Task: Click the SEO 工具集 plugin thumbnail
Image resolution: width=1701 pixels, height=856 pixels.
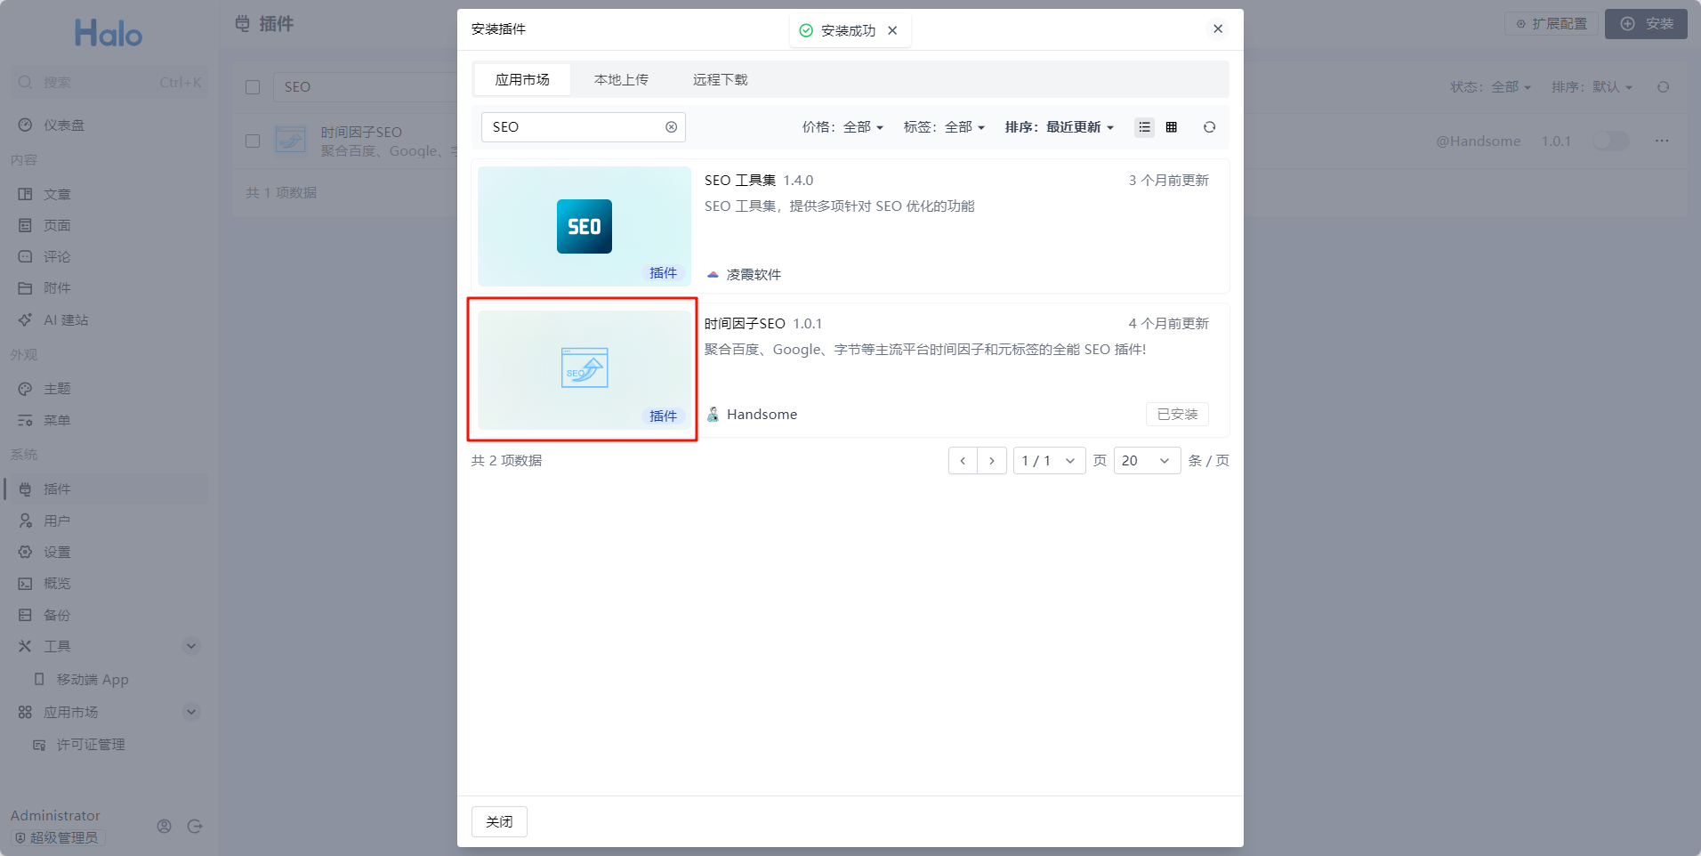Action: (x=584, y=226)
